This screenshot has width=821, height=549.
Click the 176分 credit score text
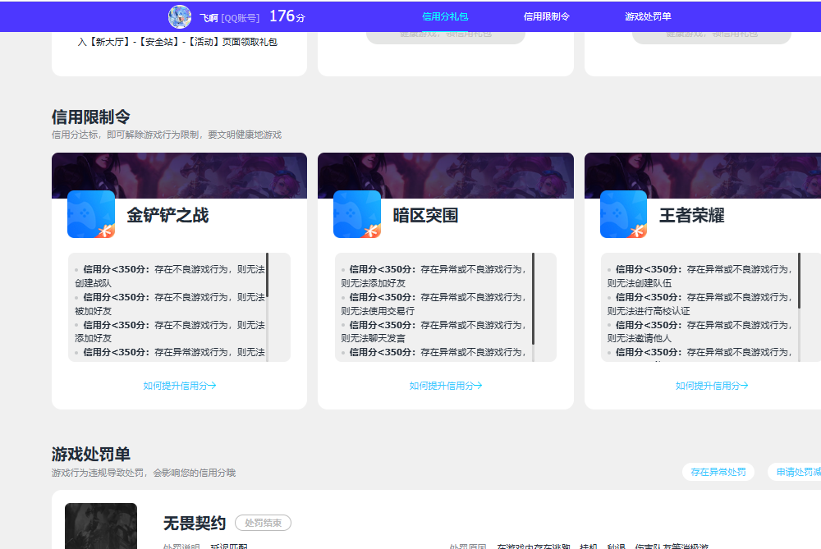[x=287, y=16]
